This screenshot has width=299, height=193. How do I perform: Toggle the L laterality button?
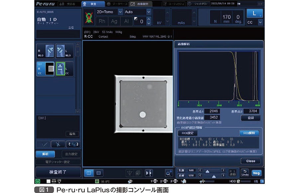[x=254, y=13]
